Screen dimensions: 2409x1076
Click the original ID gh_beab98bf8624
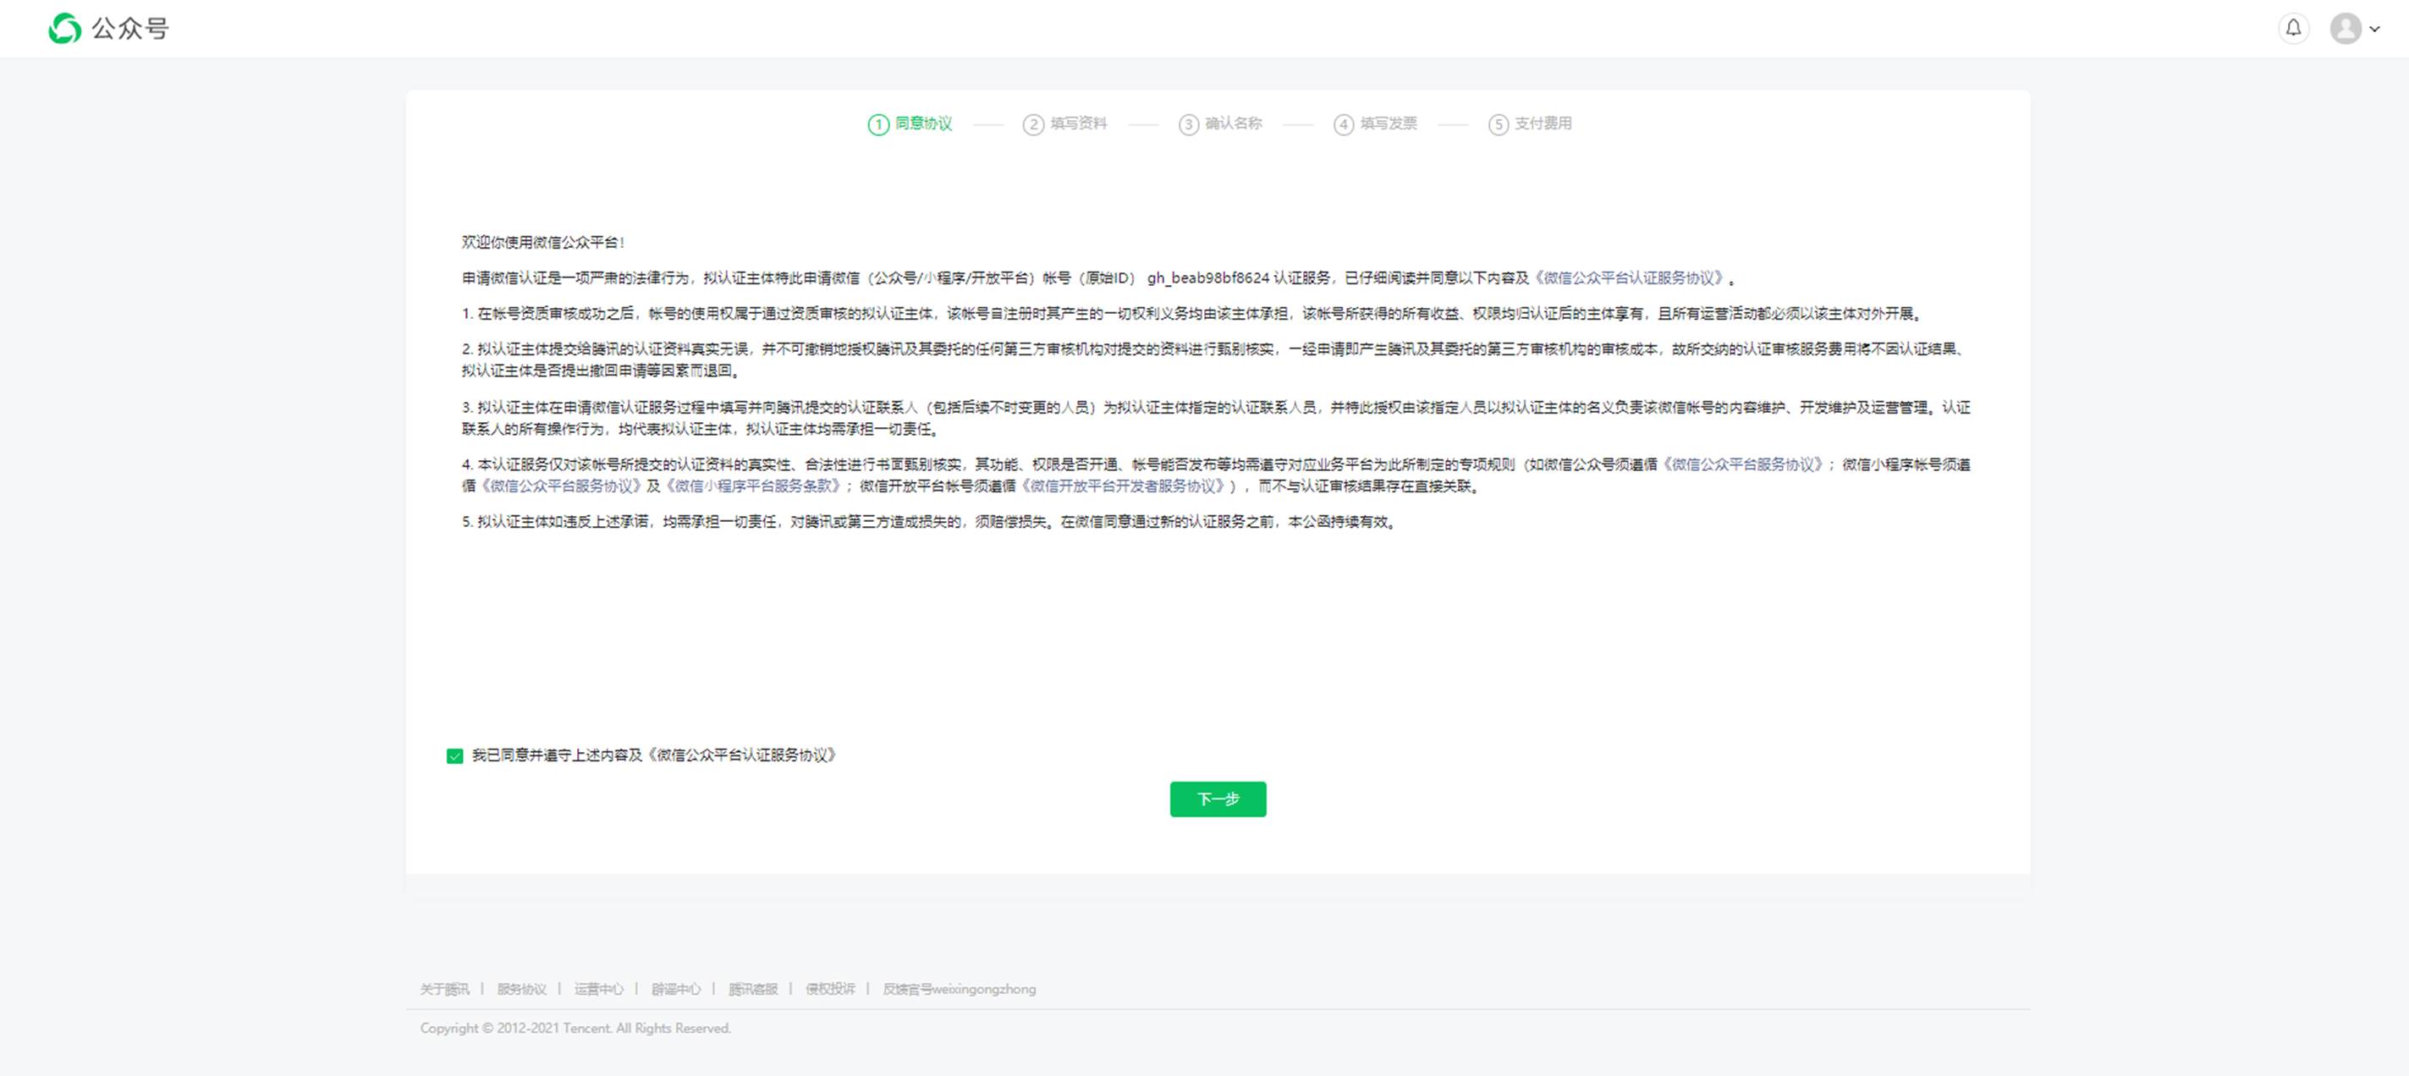(x=1208, y=277)
